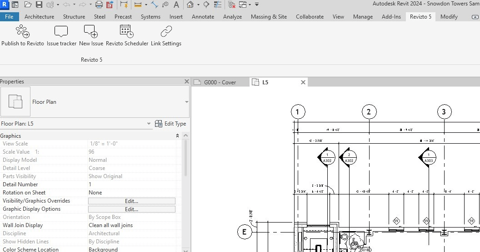Open Visibility/Graphics Overrides Edit button

(x=132, y=201)
